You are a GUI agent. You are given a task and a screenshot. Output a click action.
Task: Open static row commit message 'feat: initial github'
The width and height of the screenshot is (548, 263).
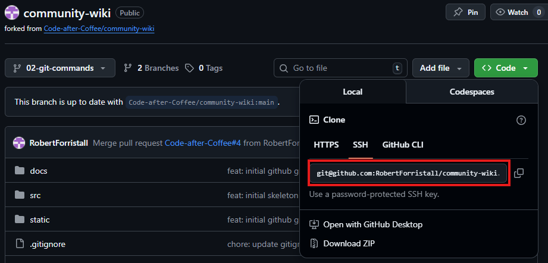(x=264, y=220)
